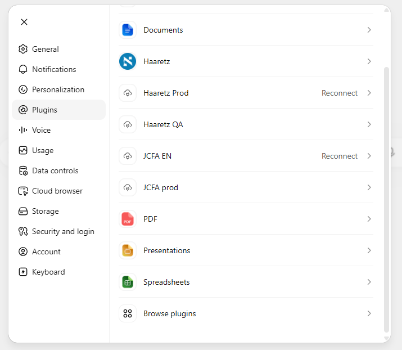Click the JCFA prod connector icon

(x=128, y=187)
